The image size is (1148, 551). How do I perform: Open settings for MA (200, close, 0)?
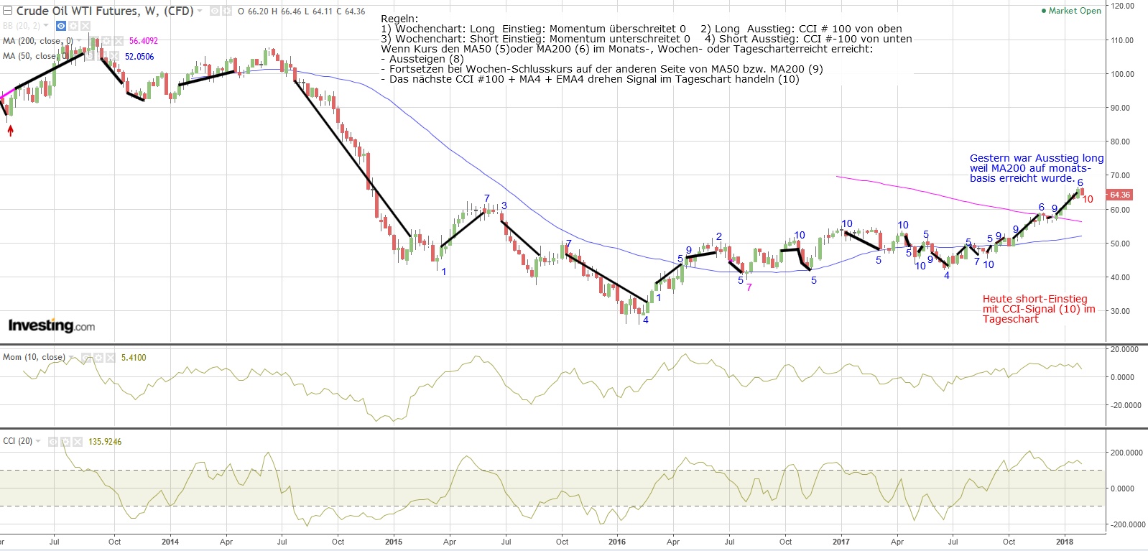[x=106, y=41]
